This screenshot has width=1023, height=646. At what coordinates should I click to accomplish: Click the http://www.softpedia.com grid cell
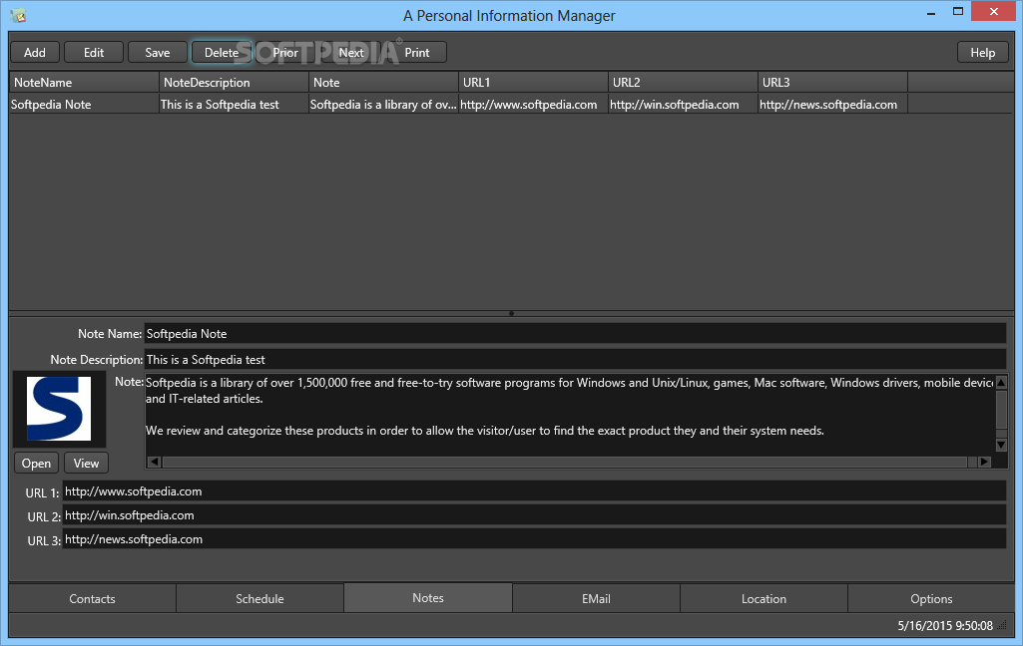(x=533, y=105)
